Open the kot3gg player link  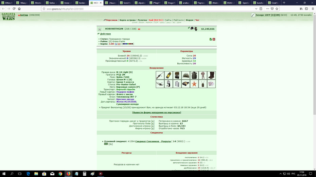click(x=24, y=15)
